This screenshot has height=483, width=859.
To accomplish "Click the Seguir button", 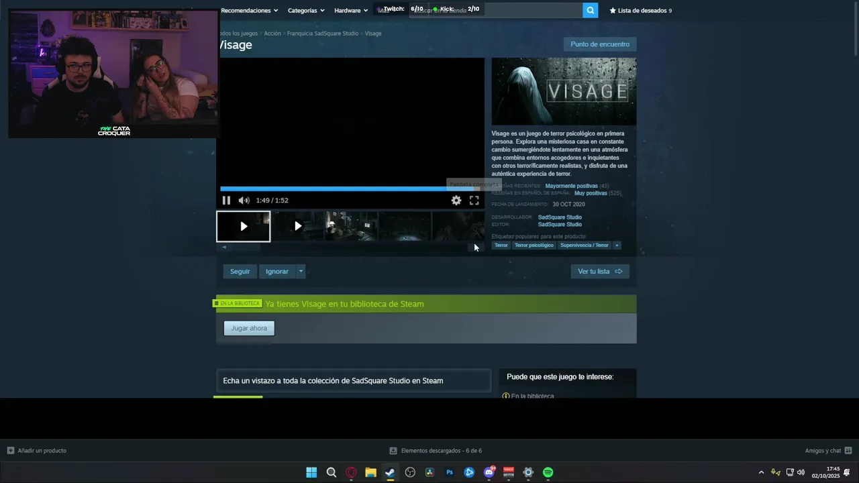I will point(240,271).
